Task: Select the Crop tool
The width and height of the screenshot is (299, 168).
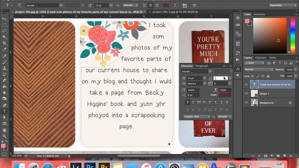Action: tap(4, 43)
